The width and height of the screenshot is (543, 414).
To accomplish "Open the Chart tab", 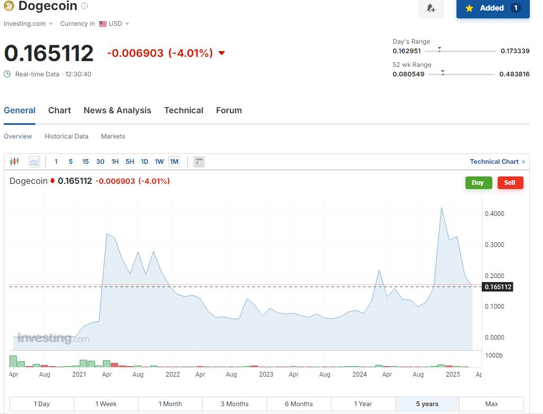I will 60,110.
